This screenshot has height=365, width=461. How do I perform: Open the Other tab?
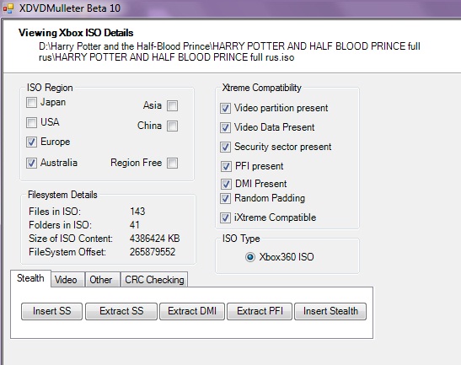coord(102,279)
